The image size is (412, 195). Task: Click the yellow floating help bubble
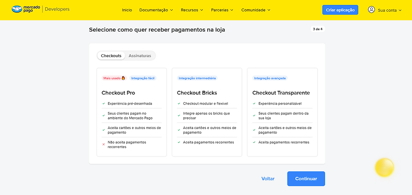pos(384,167)
